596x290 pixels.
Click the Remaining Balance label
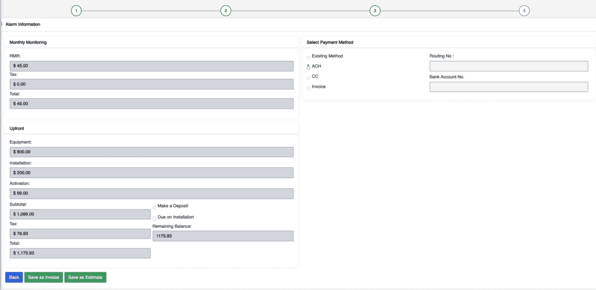click(172, 226)
